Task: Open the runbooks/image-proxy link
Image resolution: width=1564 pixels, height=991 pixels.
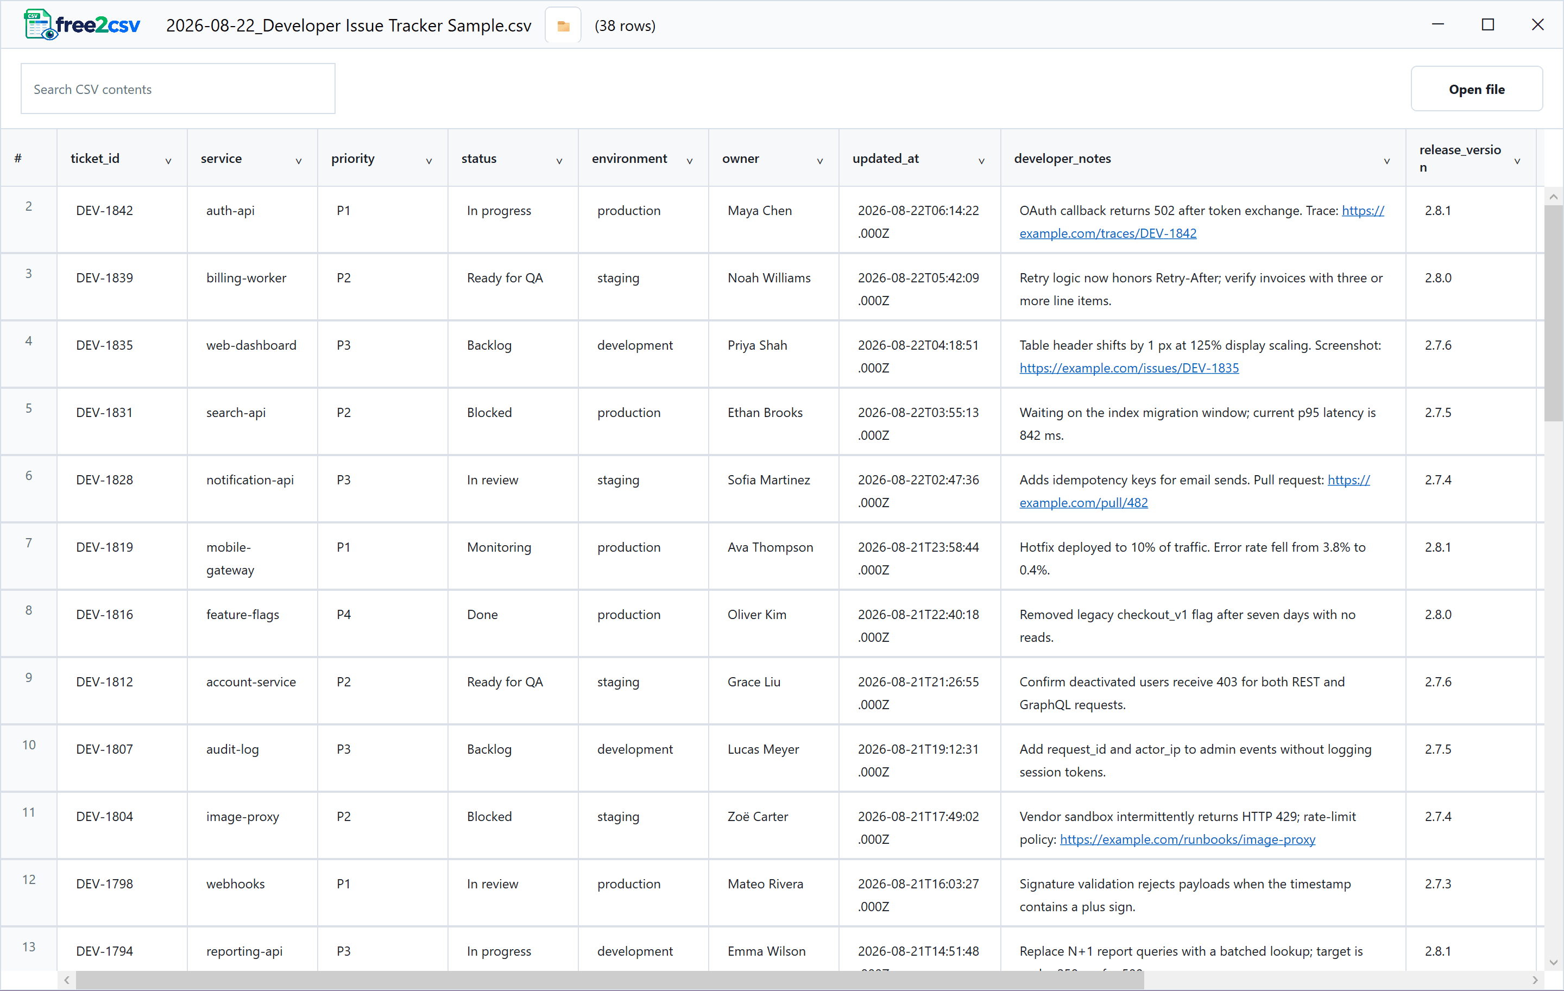Action: (x=1187, y=839)
